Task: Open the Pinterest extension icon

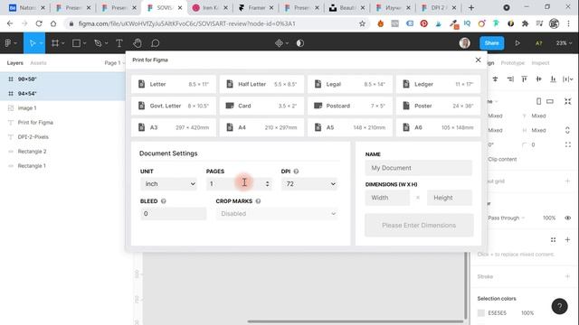Action: click(x=424, y=23)
